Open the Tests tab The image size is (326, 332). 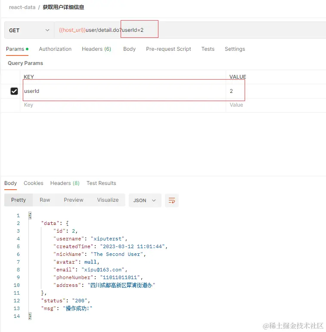(208, 49)
